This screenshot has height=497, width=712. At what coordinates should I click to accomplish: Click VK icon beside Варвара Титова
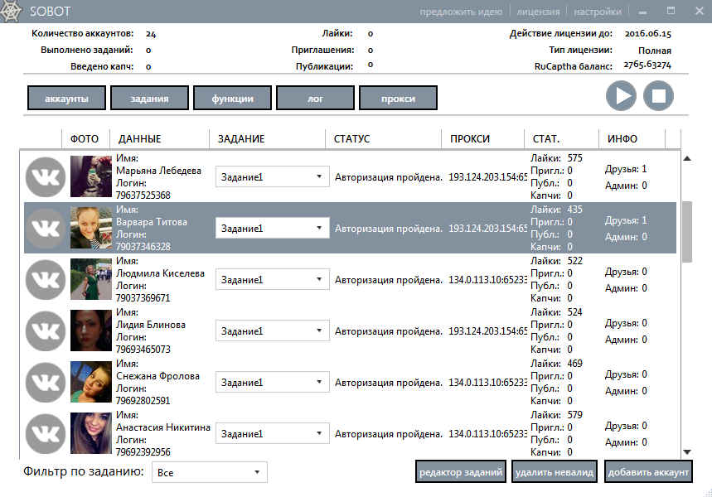46,228
